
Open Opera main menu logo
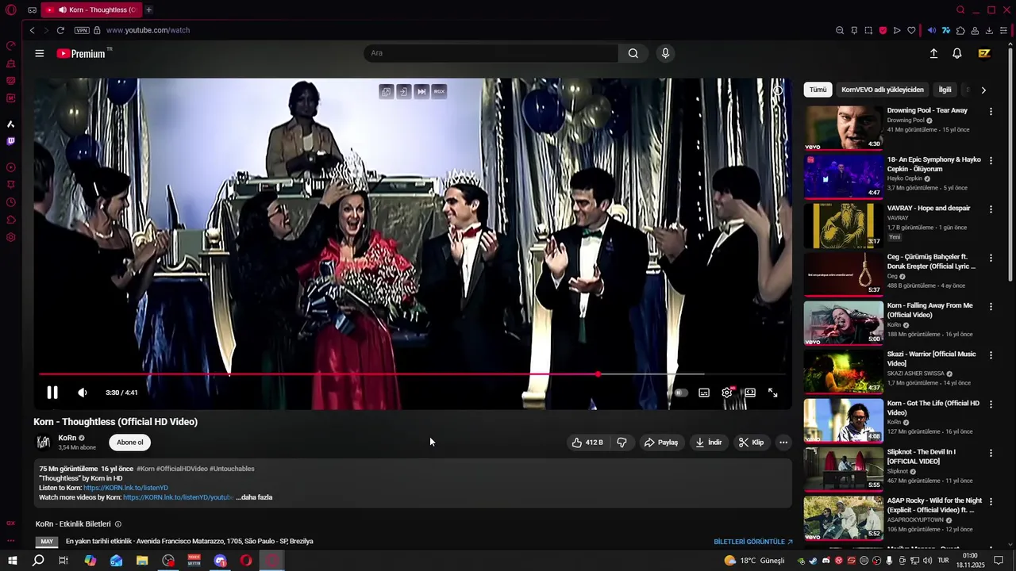click(11, 10)
